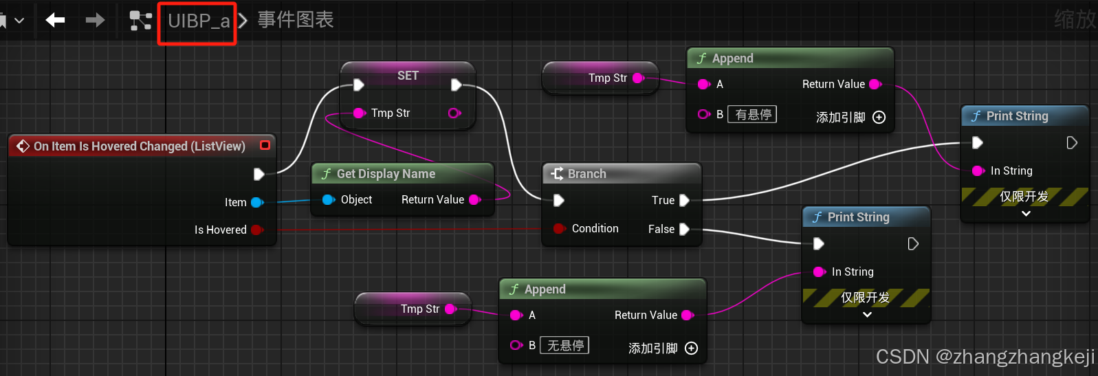Image resolution: width=1098 pixels, height=376 pixels.
Task: Open the UIBP_a breadcrumb
Action: pos(199,21)
